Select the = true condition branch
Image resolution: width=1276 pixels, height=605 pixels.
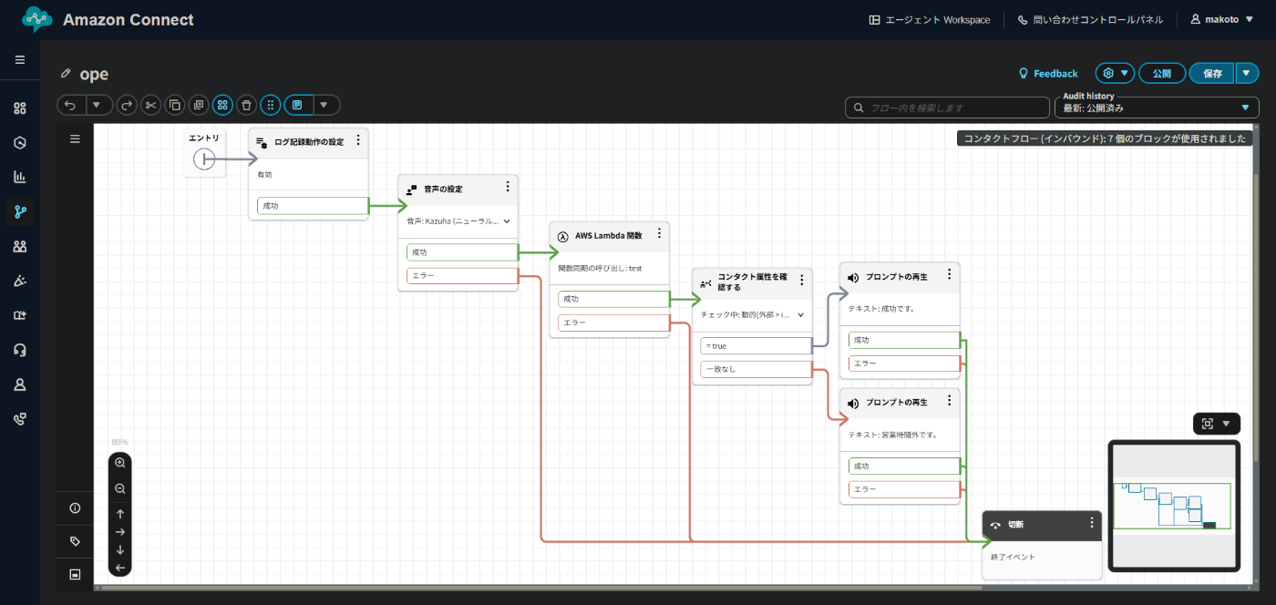pos(756,346)
